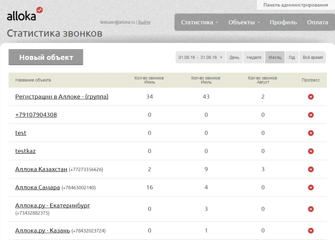Screen dimensions: 335x240
Task: Select the Год period filter
Action: click(x=292, y=57)
